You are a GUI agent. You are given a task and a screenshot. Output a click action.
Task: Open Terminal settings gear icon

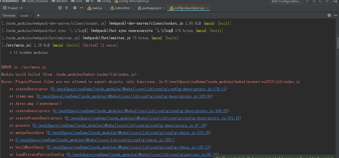coord(329,15)
